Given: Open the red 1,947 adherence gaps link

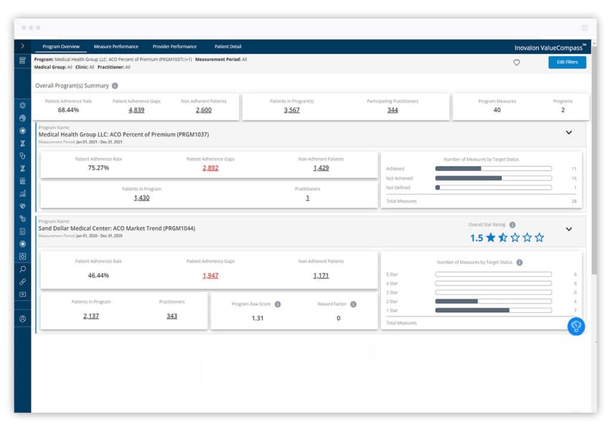Looking at the screenshot, I should (x=210, y=276).
